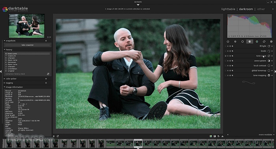The width and height of the screenshot is (276, 149).
Task: Show active modules group power icon
Action: [228, 41]
